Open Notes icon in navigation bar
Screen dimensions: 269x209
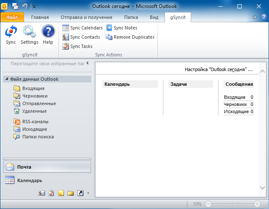(61, 193)
